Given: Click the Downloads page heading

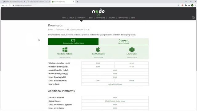Looking at the screenshot, I should pyautogui.click(x=55, y=25).
